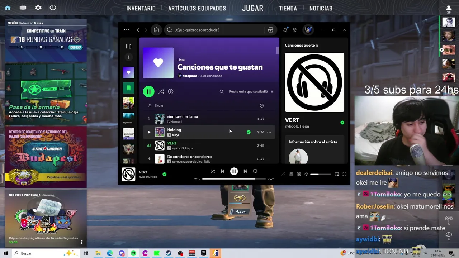
Task: Mute Spotify with speaker icon
Action: pyautogui.click(x=306, y=174)
